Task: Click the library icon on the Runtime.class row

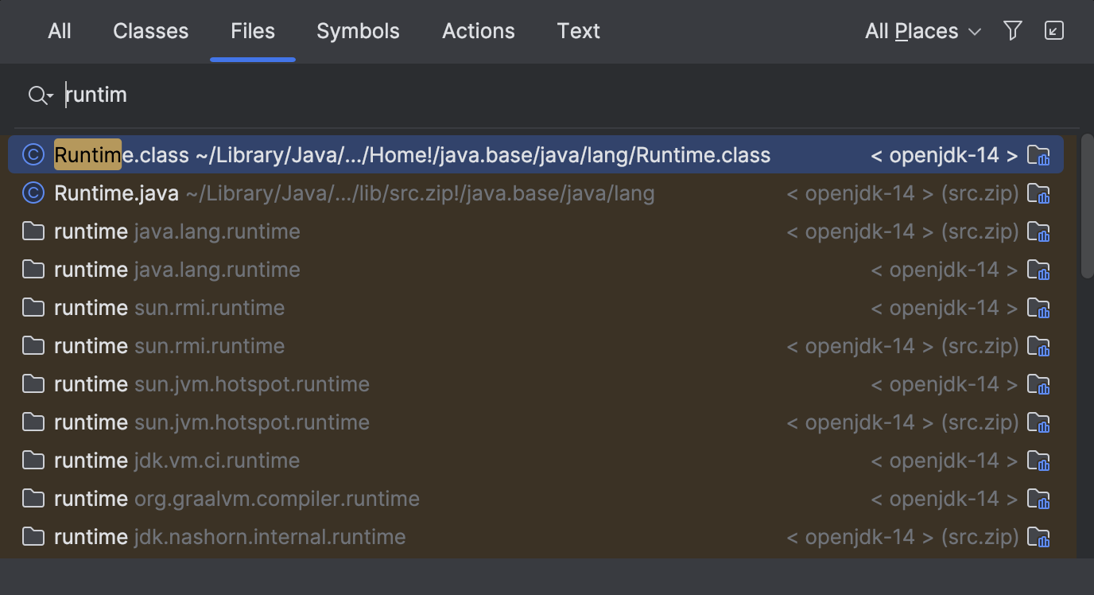Action: pos(1040,155)
